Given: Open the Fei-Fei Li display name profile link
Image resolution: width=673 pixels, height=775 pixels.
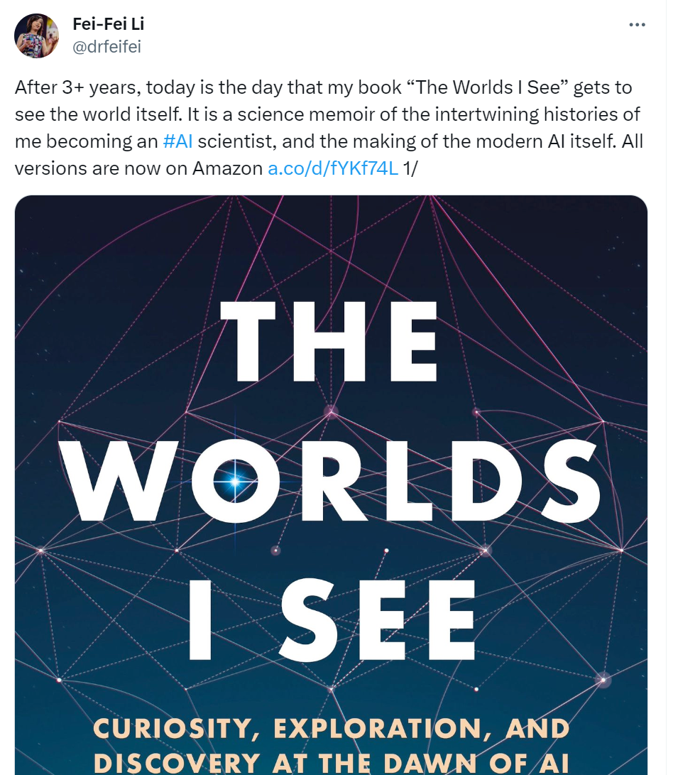Looking at the screenshot, I should (x=109, y=23).
